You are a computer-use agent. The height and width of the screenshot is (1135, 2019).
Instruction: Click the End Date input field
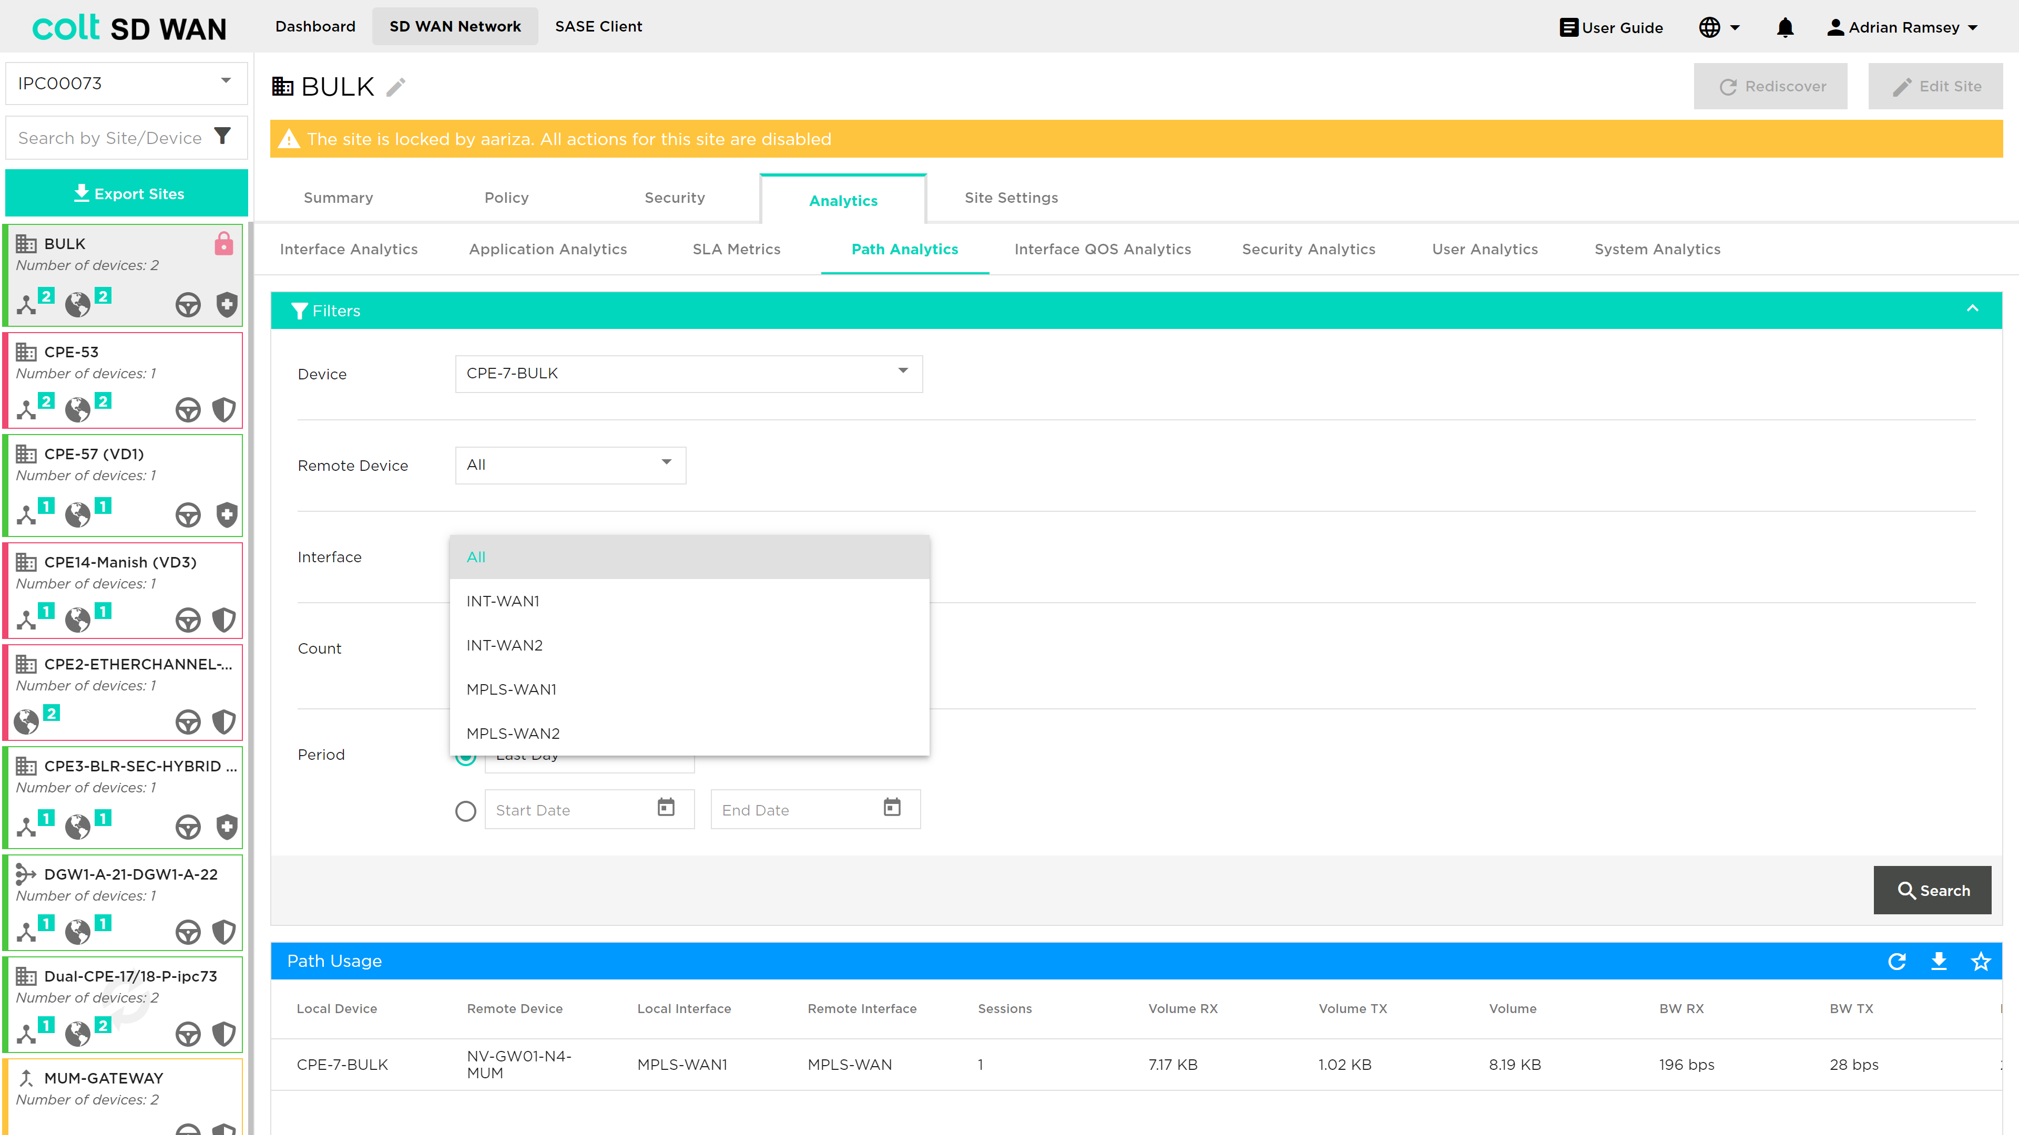(x=815, y=809)
